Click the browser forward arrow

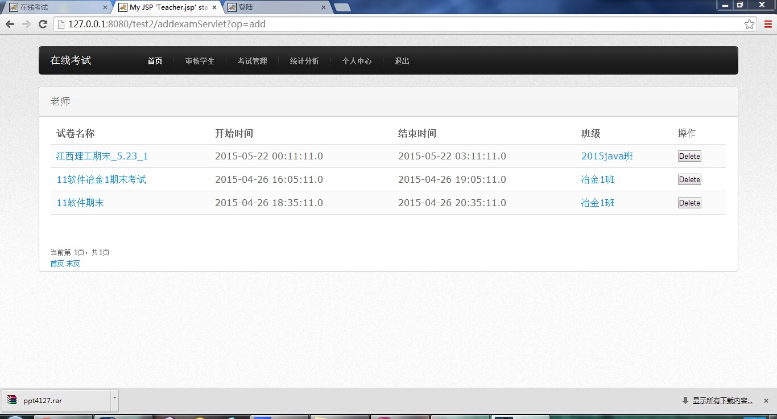pyautogui.click(x=26, y=24)
